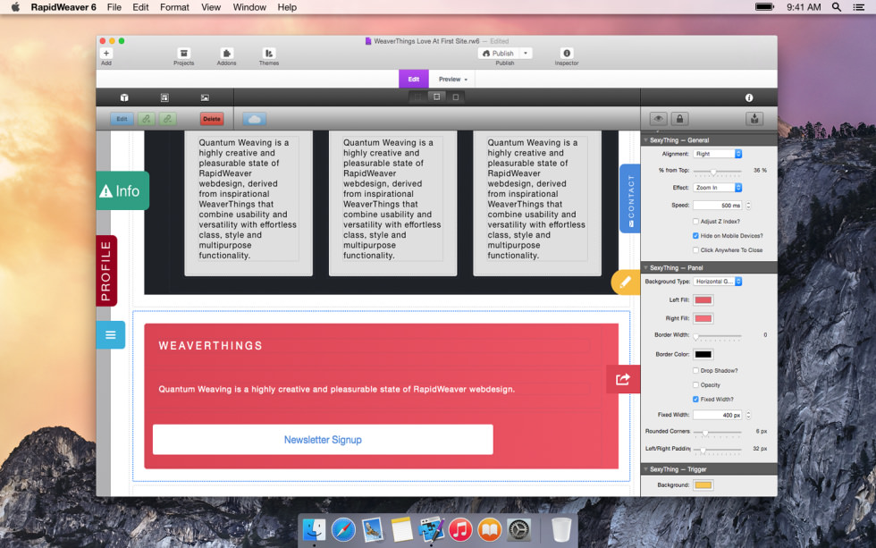Open the Themes toolbar icon

269,53
